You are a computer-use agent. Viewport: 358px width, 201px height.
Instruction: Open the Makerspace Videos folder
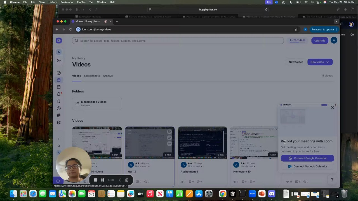[97, 103]
